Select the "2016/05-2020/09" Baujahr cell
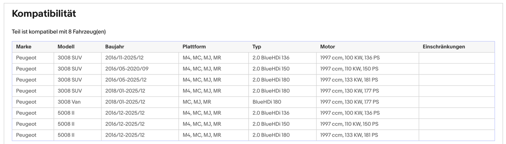506x144 pixels. point(127,69)
